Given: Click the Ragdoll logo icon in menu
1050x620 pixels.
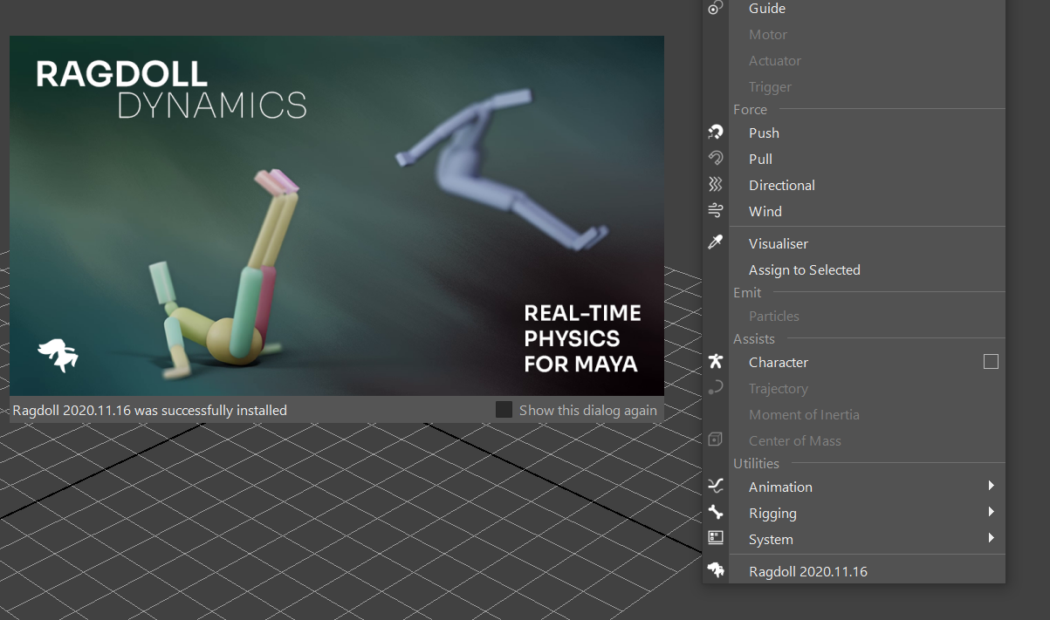Looking at the screenshot, I should pyautogui.click(x=716, y=571).
